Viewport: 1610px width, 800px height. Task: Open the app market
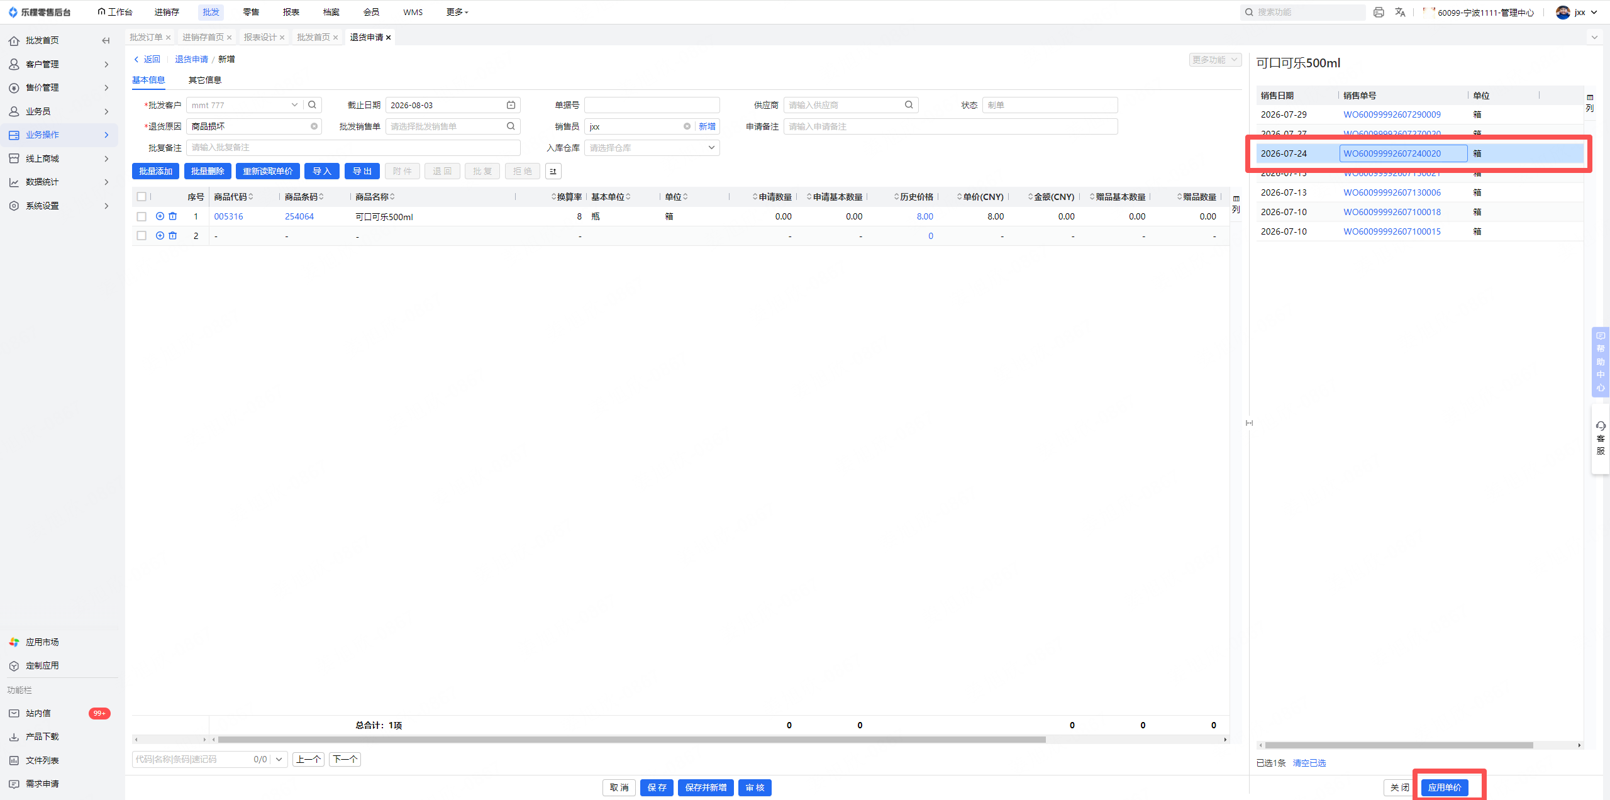click(x=42, y=642)
